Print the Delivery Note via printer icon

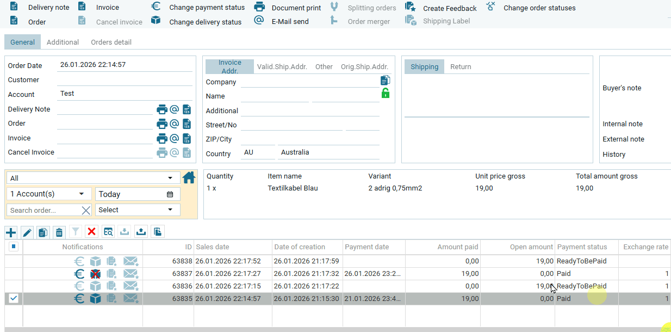coord(162,109)
